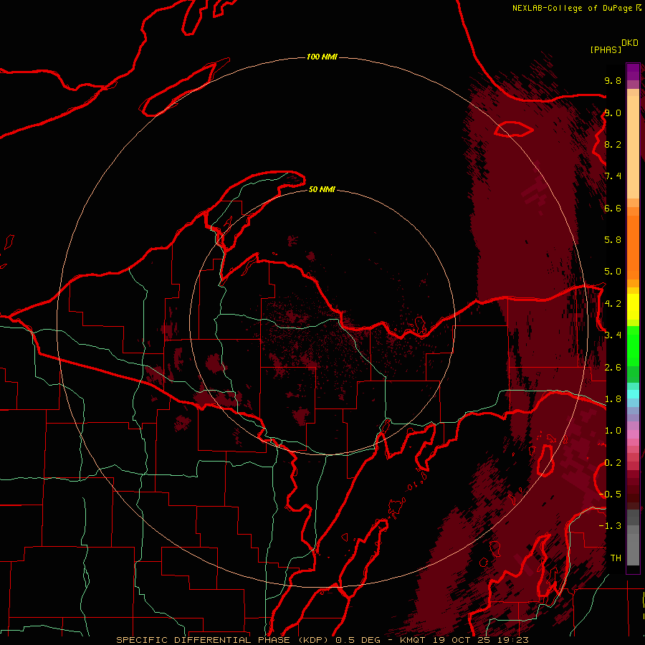The image size is (645, 645).
Task: Select the 8.2 color scale value
Action: coord(613,144)
